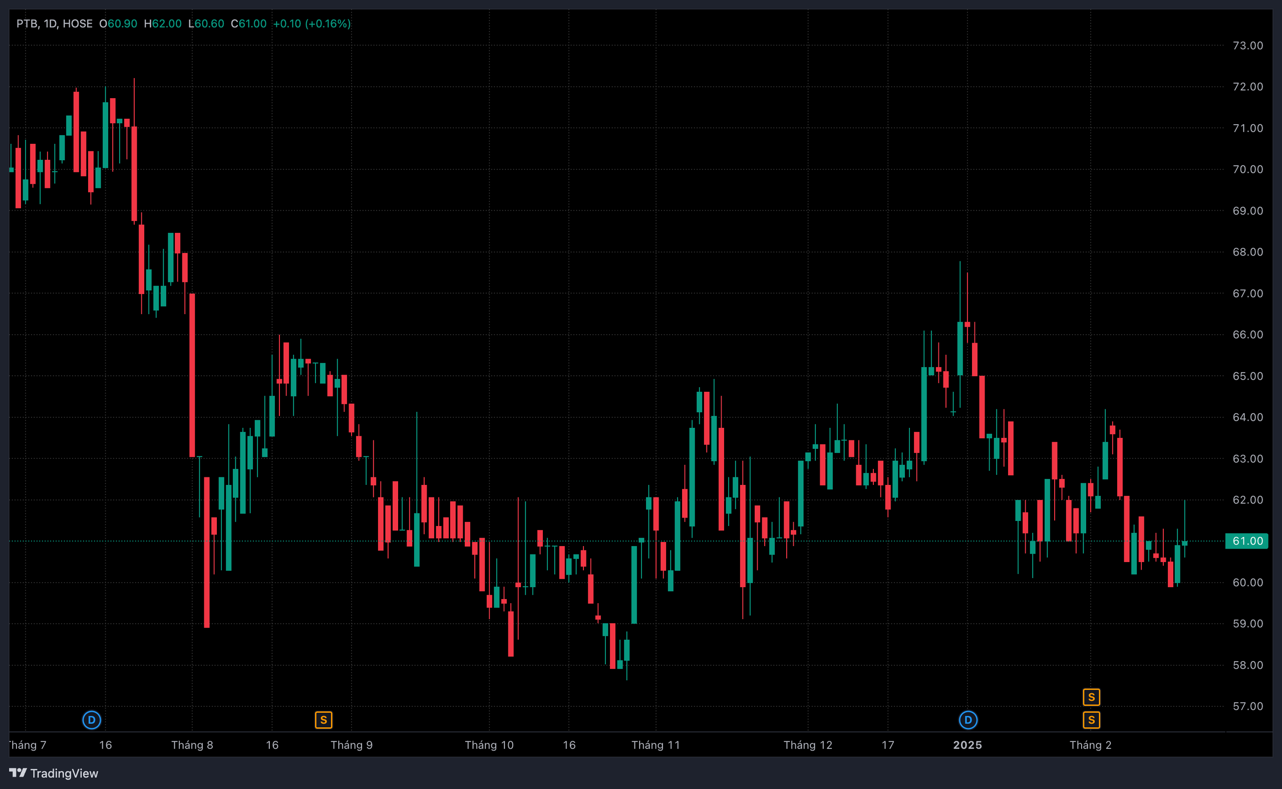Image resolution: width=1282 pixels, height=789 pixels.
Task: Click the Tháng 12 time axis label
Action: [808, 744]
